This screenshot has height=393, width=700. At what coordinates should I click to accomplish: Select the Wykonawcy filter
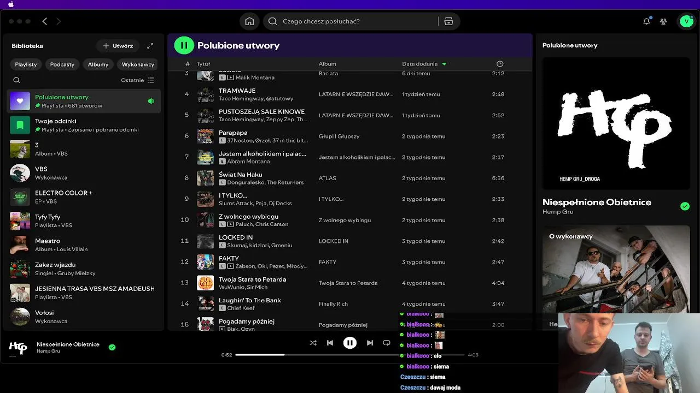138,64
